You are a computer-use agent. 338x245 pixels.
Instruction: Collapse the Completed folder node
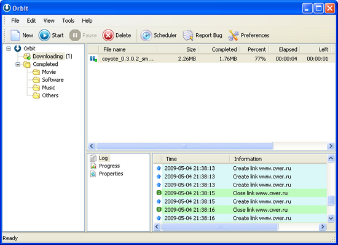click(x=18, y=64)
